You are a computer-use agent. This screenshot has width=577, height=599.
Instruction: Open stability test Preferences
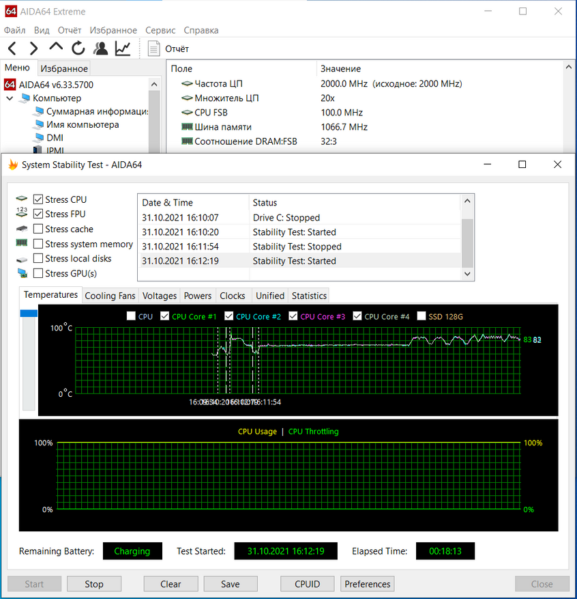[x=367, y=584]
